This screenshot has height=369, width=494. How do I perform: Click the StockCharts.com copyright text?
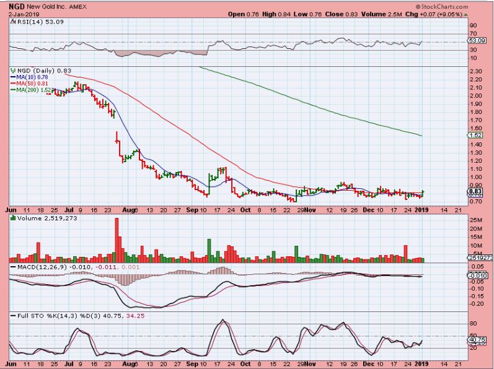(x=442, y=7)
